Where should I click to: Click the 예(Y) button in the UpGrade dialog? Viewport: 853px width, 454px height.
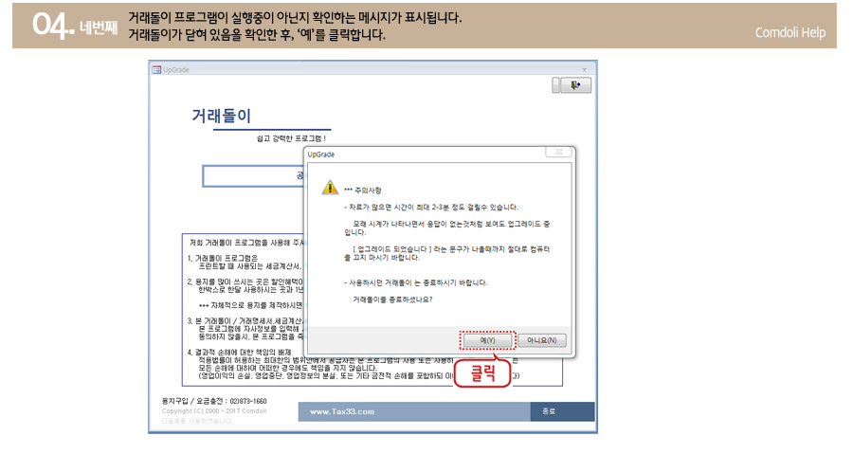pos(487,340)
